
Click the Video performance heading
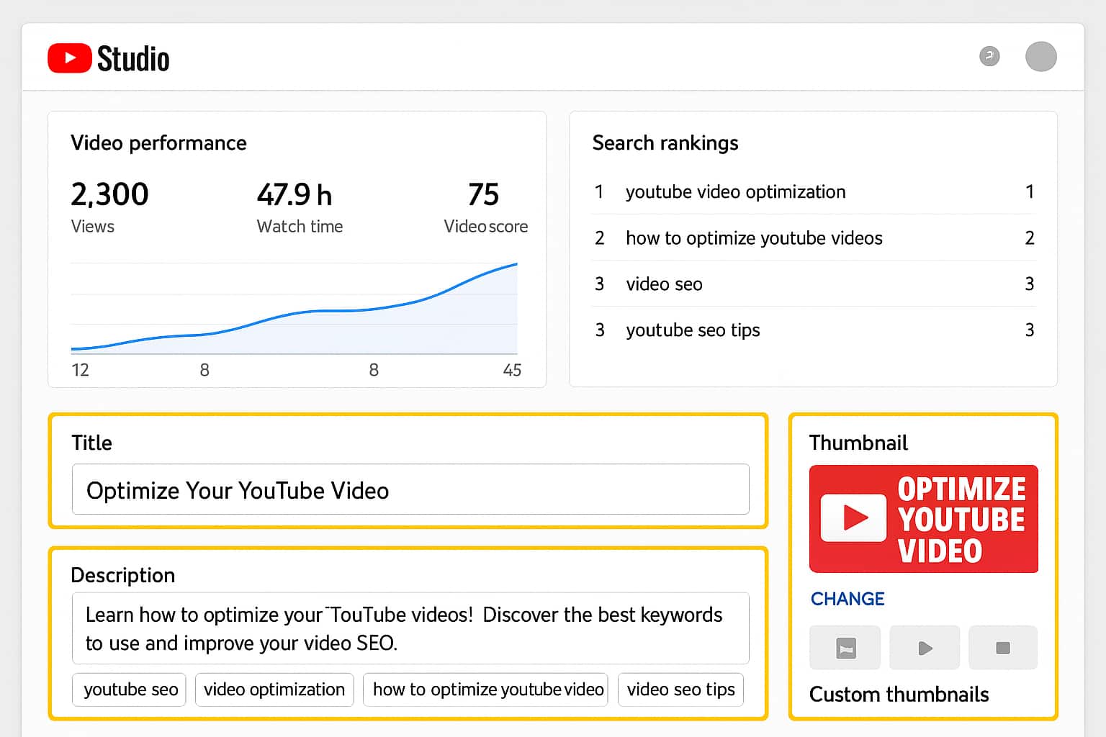point(158,143)
